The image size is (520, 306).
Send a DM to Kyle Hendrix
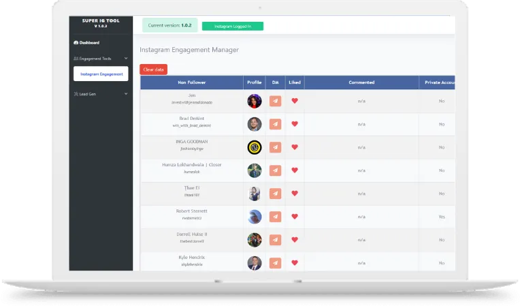pyautogui.click(x=275, y=263)
